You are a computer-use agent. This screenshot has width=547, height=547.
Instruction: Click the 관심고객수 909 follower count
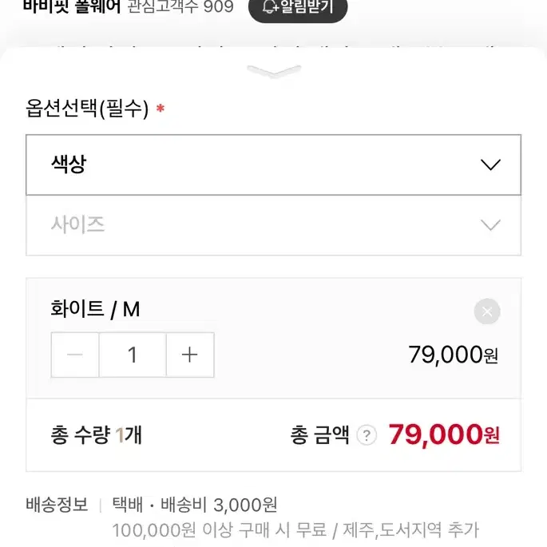pos(180,6)
